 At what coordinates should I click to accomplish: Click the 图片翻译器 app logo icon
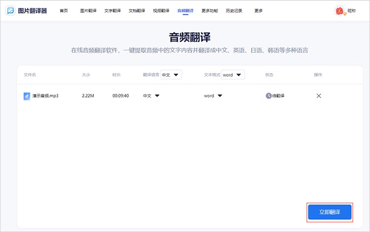point(10,10)
